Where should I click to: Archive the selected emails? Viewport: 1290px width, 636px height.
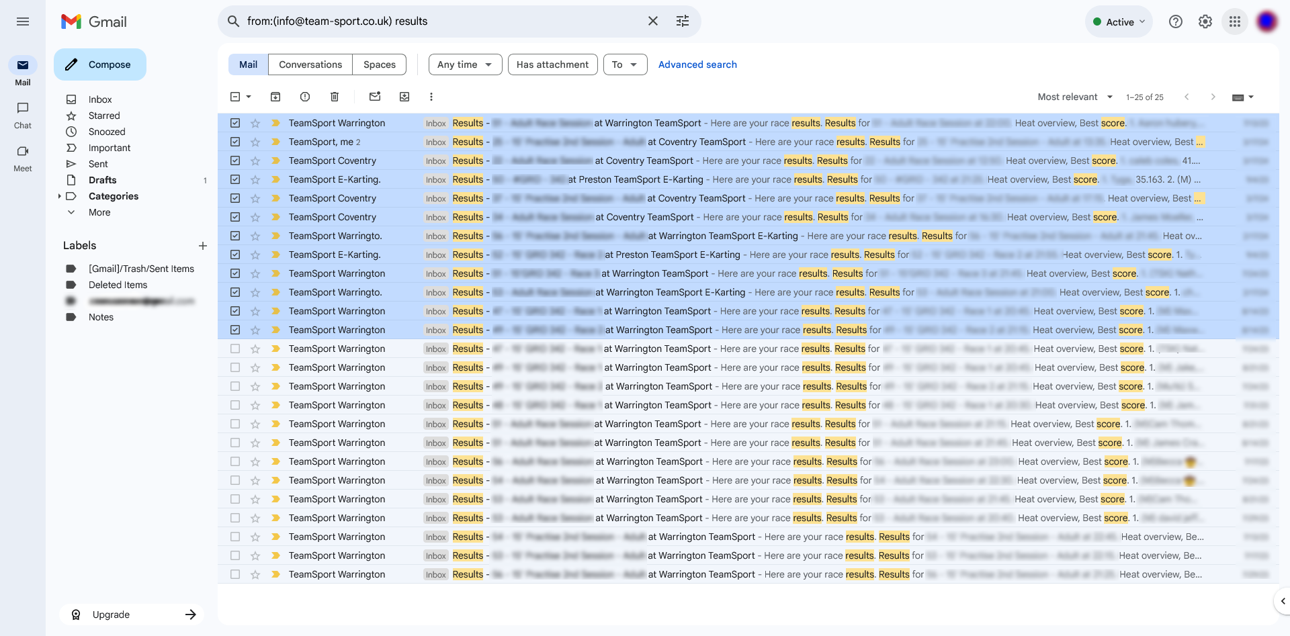(x=275, y=97)
